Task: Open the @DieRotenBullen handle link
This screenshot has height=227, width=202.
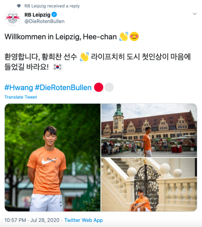Action: point(45,21)
